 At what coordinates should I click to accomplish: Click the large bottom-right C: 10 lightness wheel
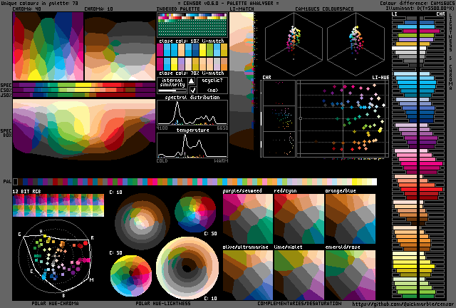tap(189, 269)
